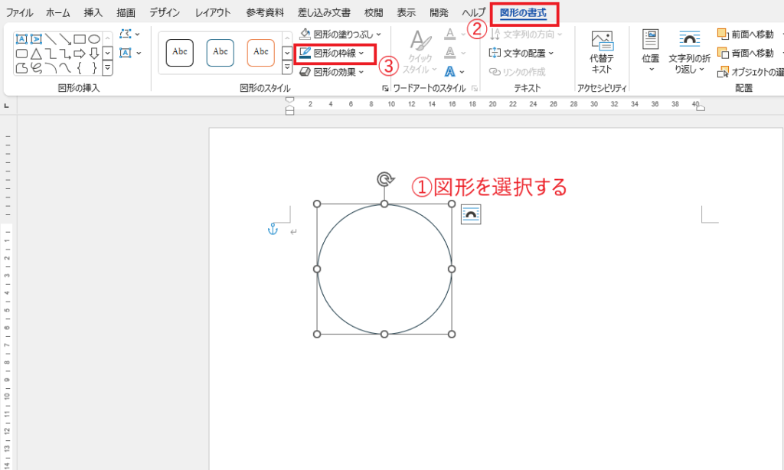Switch to the 挿入 tab
Screen dimensions: 784x470
pos(93,12)
